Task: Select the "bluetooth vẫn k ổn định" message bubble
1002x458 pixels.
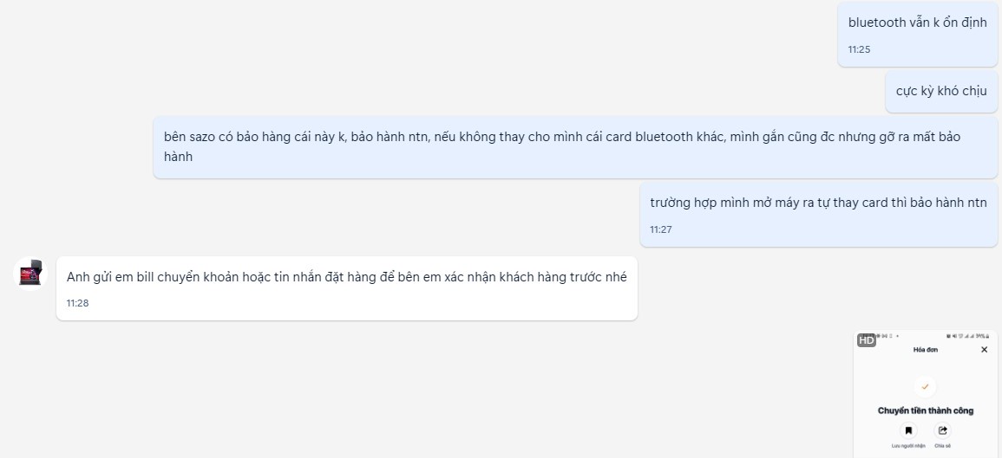Action: coord(918,34)
